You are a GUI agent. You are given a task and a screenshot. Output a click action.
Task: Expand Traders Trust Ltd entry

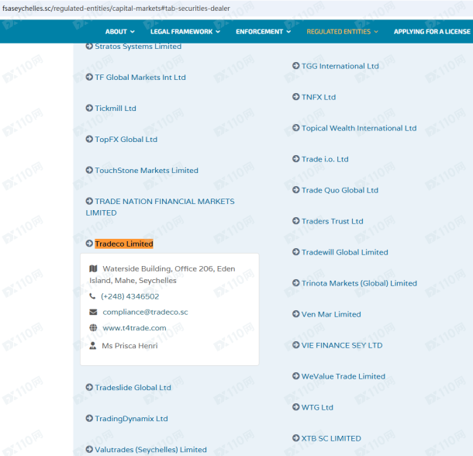click(x=333, y=221)
